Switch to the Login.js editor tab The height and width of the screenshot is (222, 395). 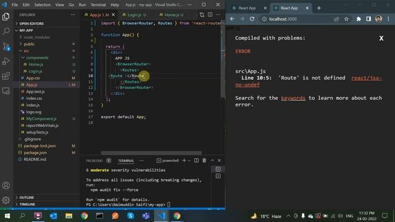pyautogui.click(x=134, y=15)
